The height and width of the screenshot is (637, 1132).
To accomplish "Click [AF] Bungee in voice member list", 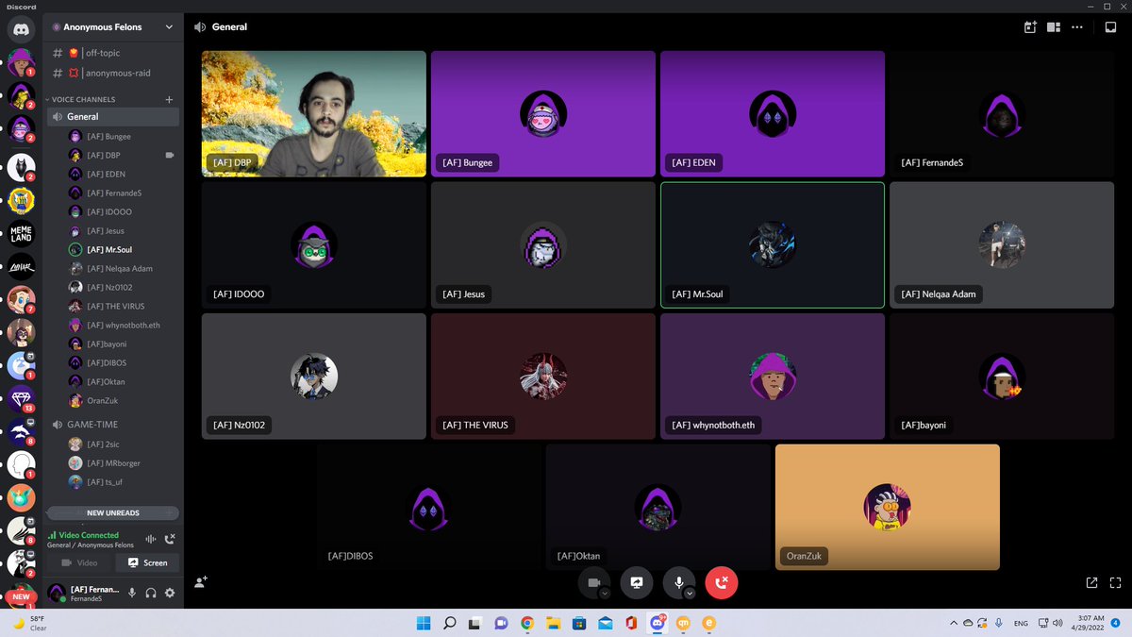I will pos(108,136).
